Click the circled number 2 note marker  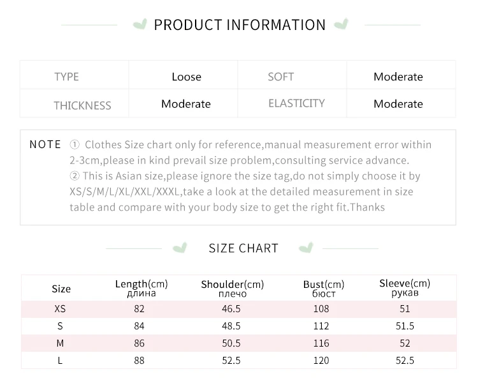coord(75,176)
